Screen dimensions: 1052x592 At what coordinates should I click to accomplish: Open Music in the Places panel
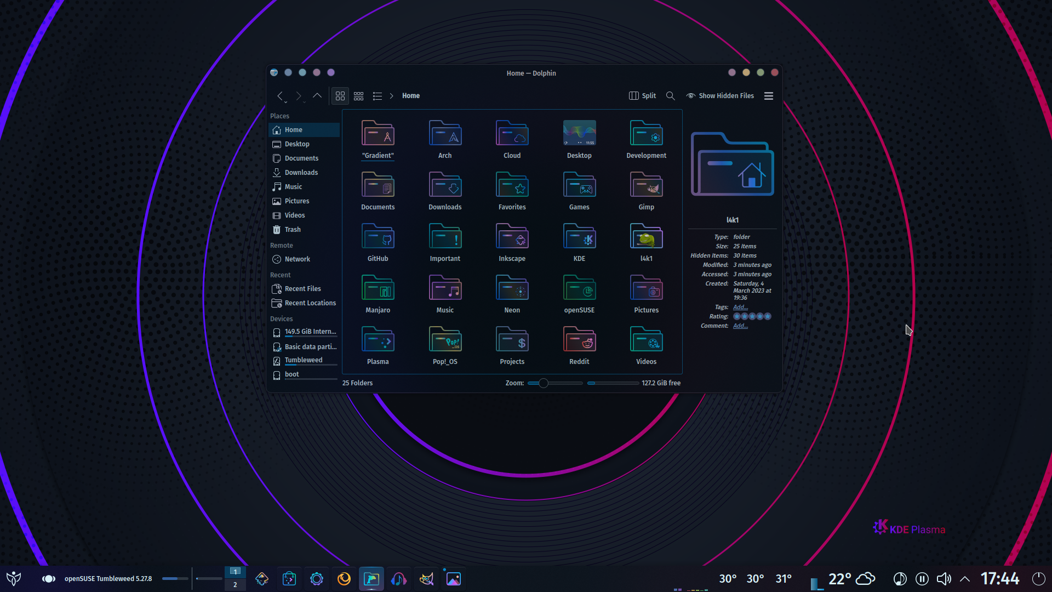(x=304, y=187)
